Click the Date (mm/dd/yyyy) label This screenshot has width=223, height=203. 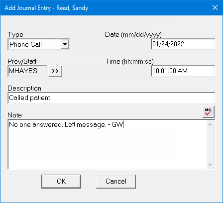pos(133,35)
